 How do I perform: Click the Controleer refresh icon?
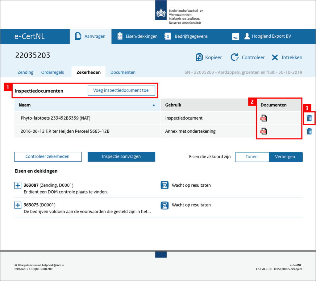click(x=235, y=57)
